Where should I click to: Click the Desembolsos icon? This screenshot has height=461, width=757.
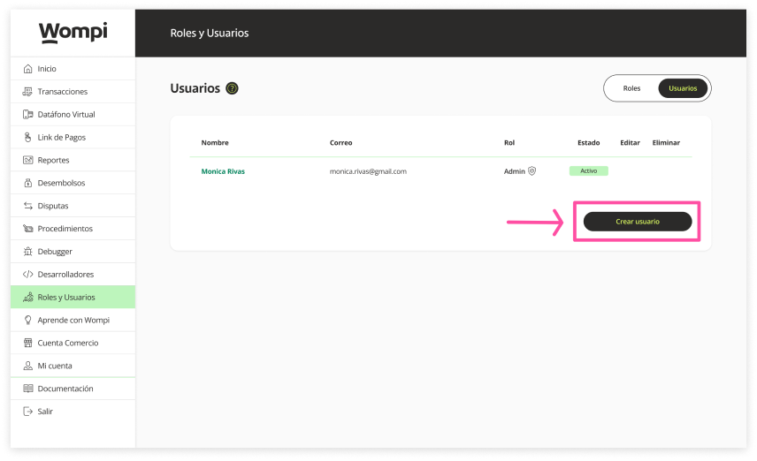(28, 183)
